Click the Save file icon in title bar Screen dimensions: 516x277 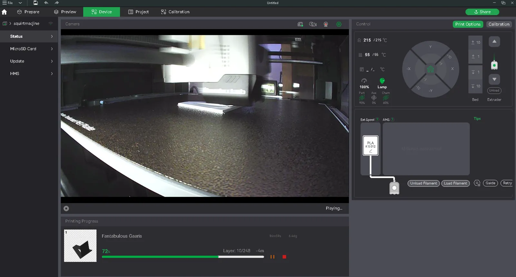click(x=35, y=3)
